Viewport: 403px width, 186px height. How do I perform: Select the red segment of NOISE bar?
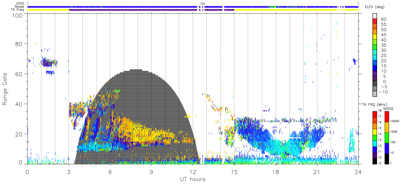[x=386, y=116]
